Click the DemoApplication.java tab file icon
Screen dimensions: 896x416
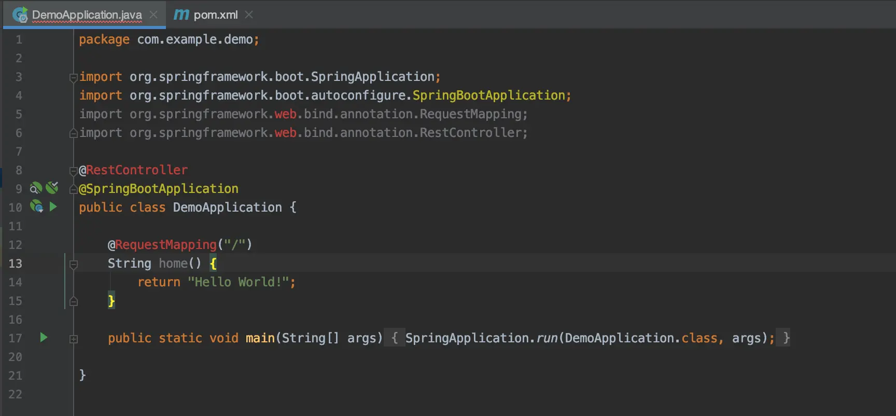pos(20,15)
